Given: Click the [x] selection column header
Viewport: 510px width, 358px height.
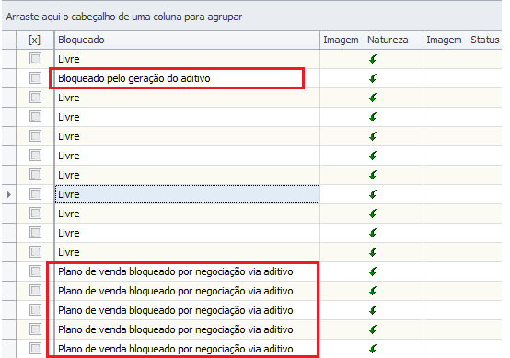Looking at the screenshot, I should (35, 40).
